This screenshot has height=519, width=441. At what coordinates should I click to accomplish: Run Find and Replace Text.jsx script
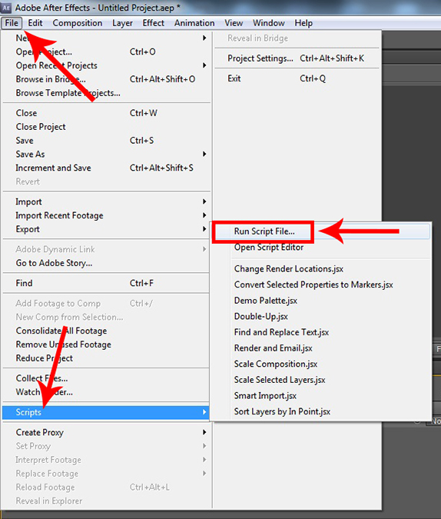(x=320, y=333)
